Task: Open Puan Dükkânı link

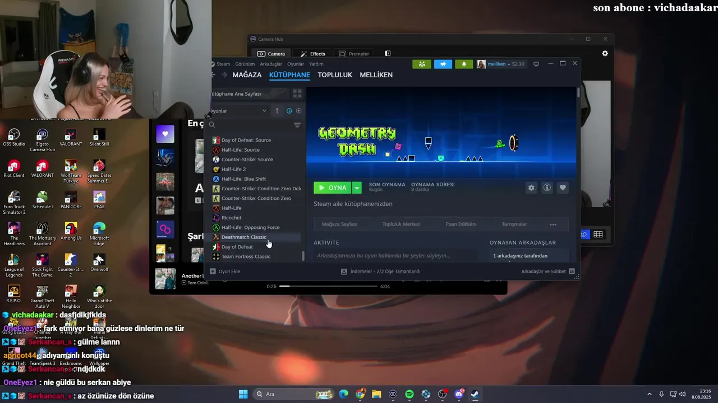Action: tap(461, 224)
